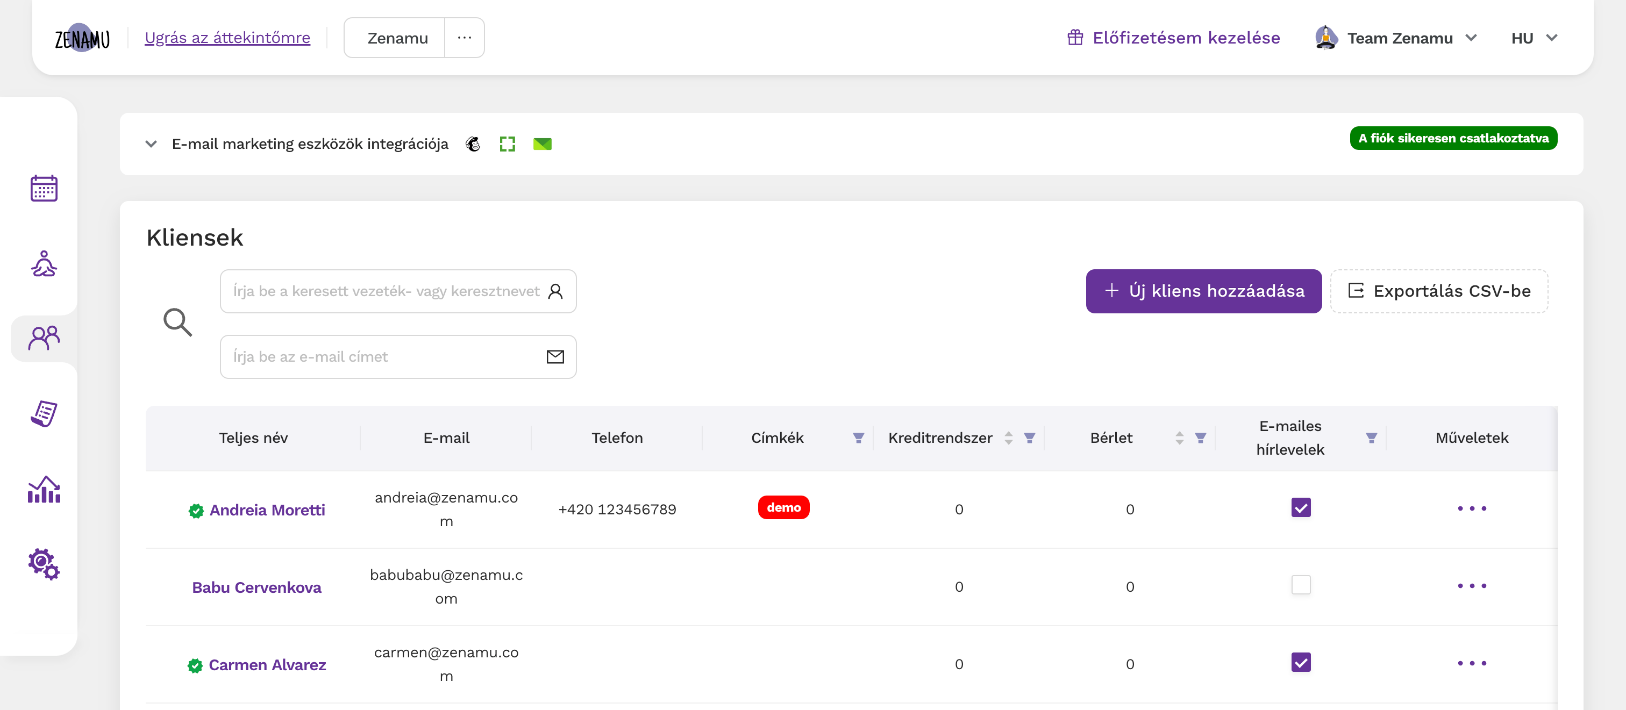The image size is (1626, 710).
Task: Open the statistics chart sidebar icon
Action: (x=44, y=489)
